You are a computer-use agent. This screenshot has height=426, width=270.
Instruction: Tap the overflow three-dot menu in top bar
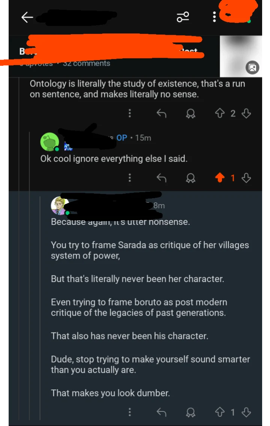pos(214,17)
